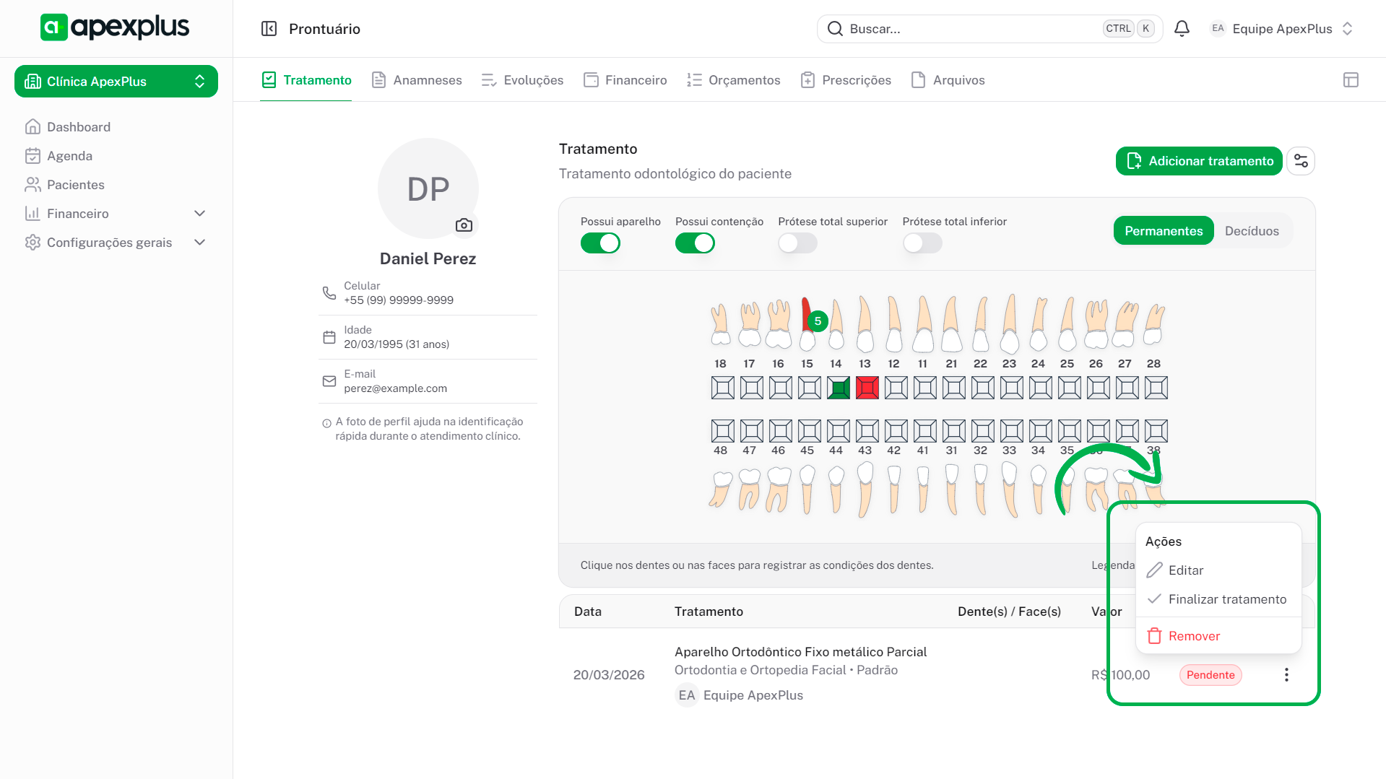Screen dimensions: 1386x779
Task: Expand the Financeiro sidebar submenu
Action: (200, 214)
